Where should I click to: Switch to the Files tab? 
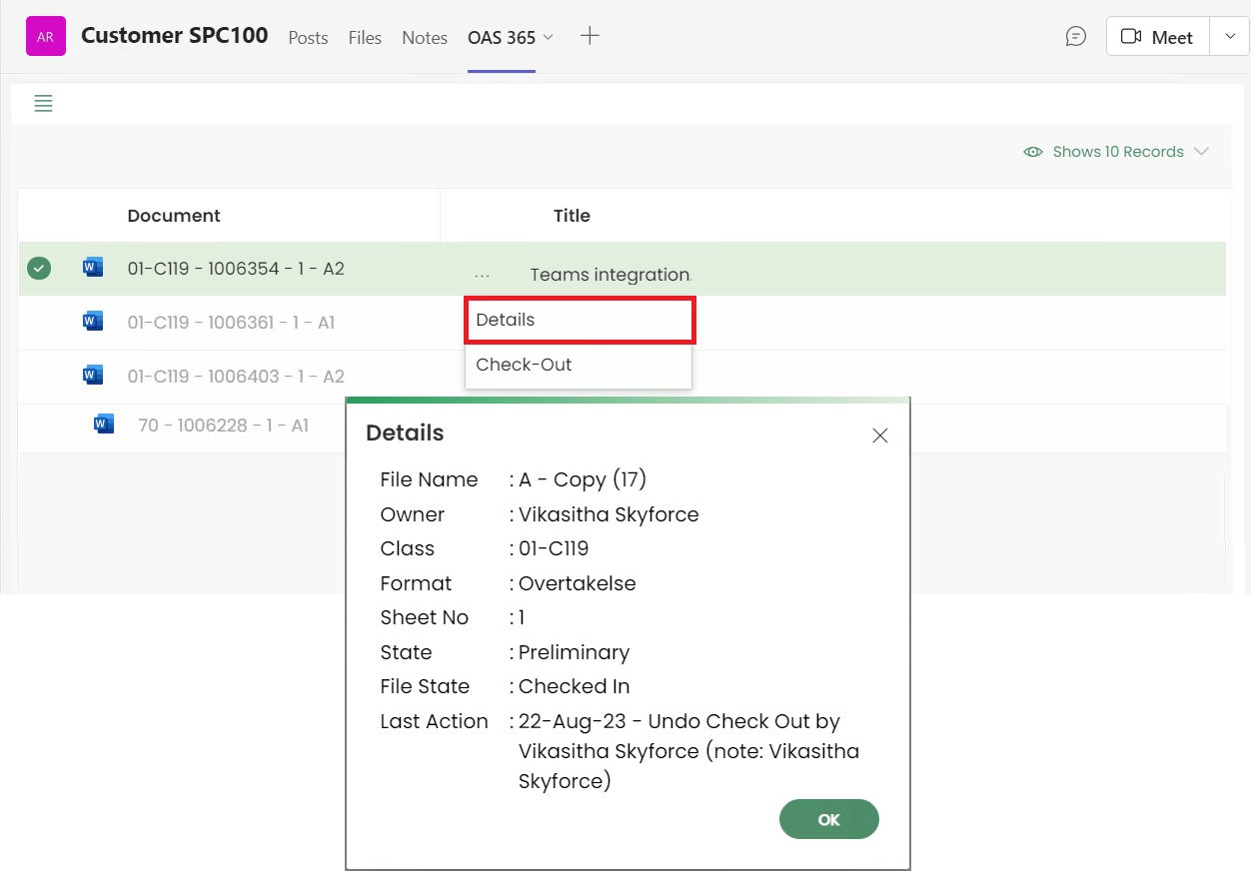[365, 38]
